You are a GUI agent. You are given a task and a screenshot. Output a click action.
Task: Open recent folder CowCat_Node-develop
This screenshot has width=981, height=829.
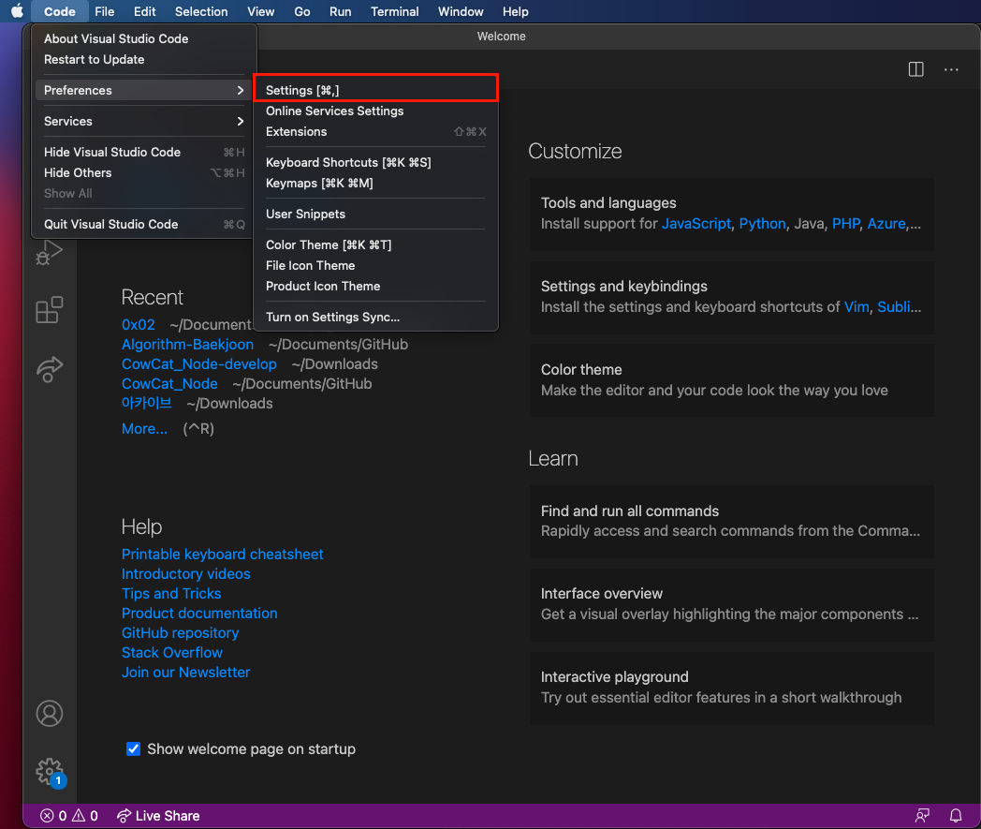[199, 363]
